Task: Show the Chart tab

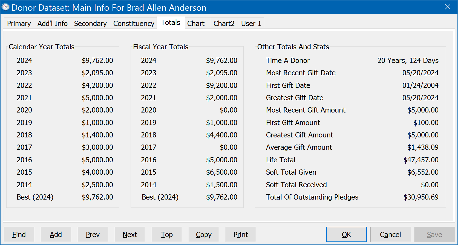Action: point(196,24)
